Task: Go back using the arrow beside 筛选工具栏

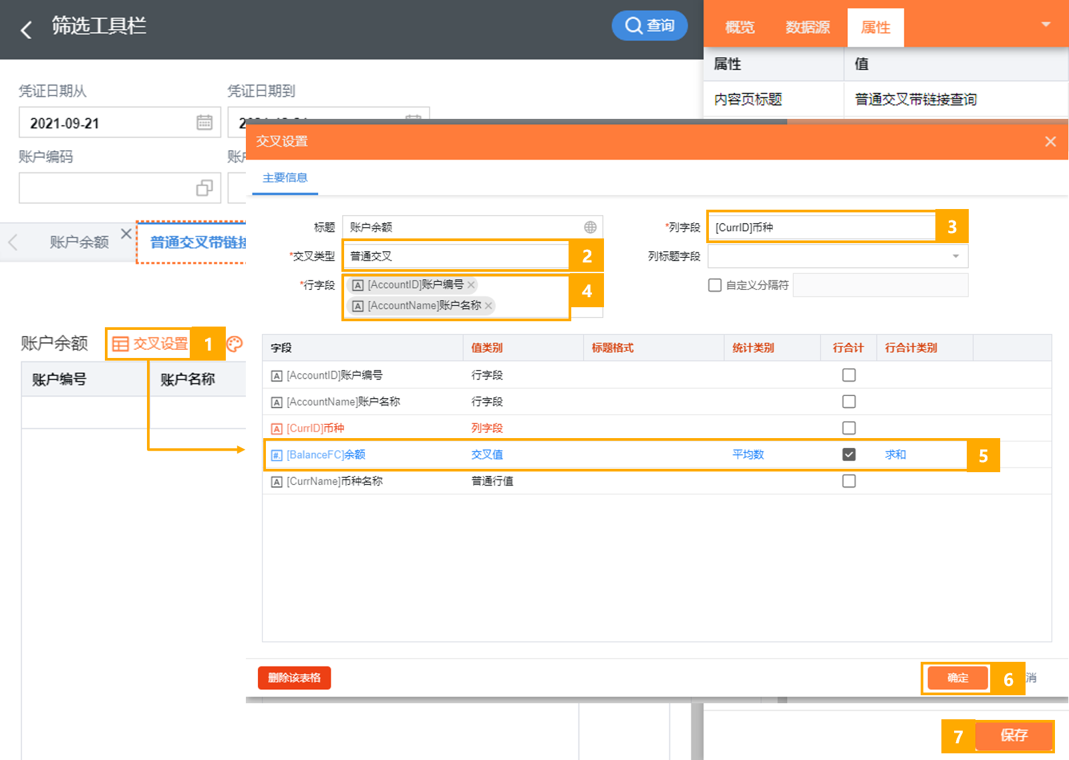Action: [x=26, y=29]
